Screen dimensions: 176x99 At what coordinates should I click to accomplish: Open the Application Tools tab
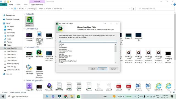click(37, 5)
